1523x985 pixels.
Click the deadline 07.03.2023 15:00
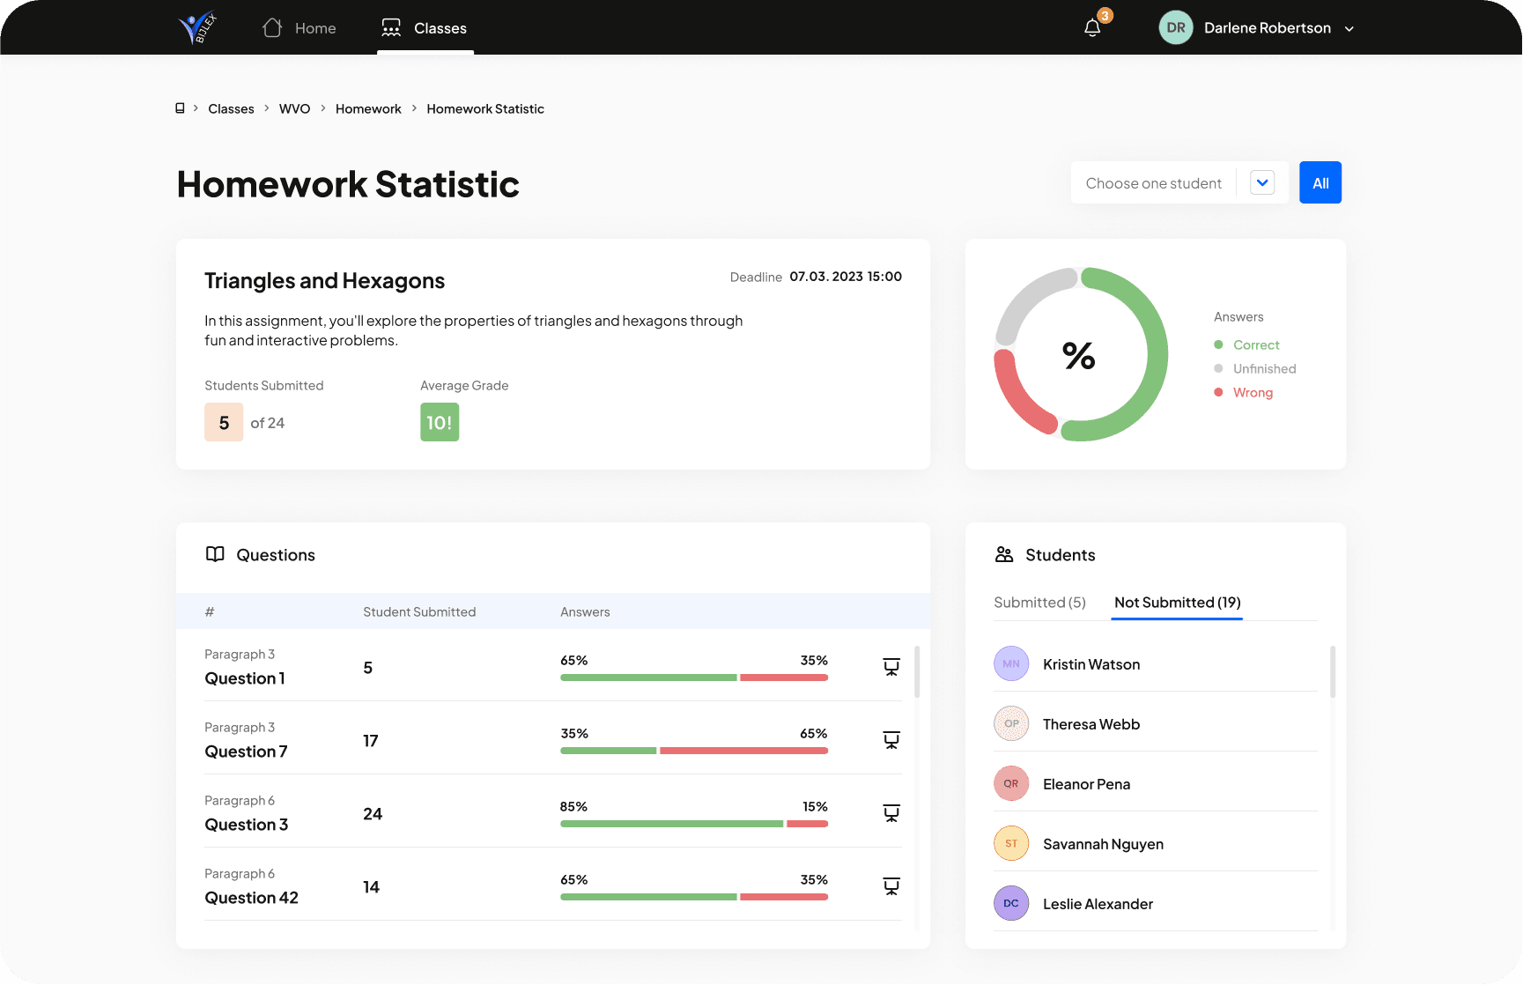click(846, 277)
